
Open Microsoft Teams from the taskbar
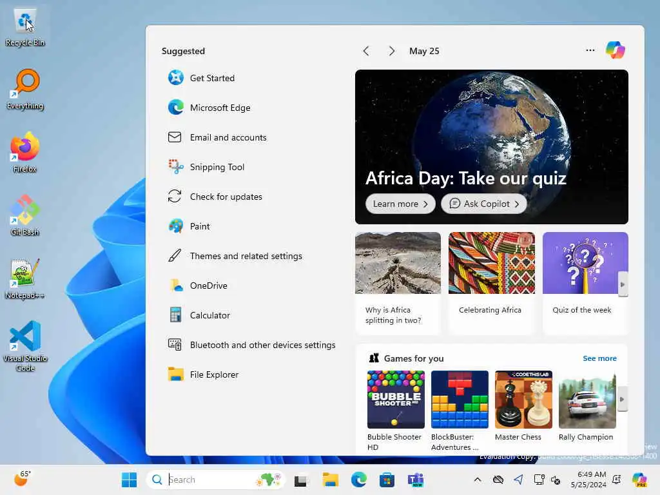(416, 480)
